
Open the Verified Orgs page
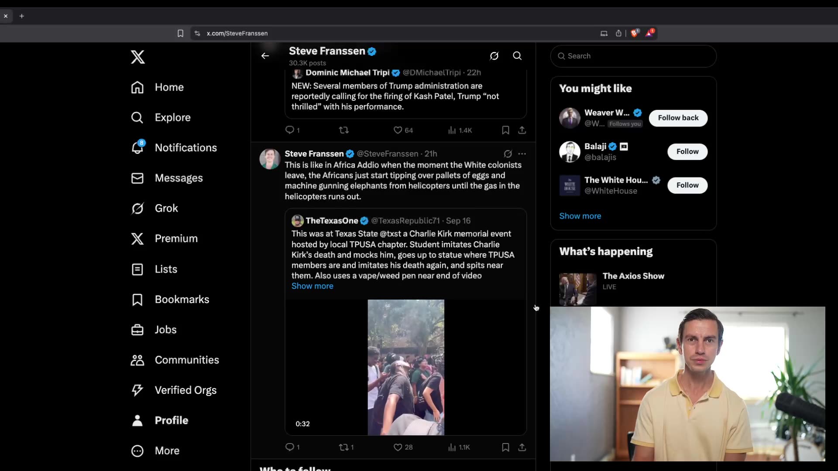(174, 390)
